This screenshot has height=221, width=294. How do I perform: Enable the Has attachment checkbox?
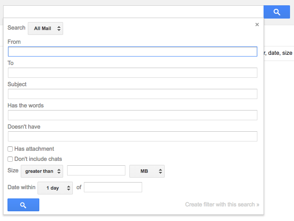point(10,149)
